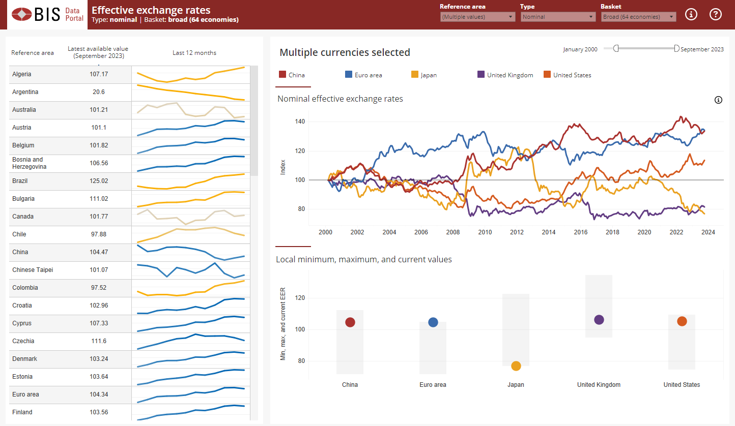This screenshot has height=426, width=735.
Task: Click the China red legend swatch
Action: [x=282, y=75]
